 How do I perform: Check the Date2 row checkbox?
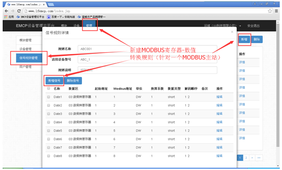[x=49, y=105]
